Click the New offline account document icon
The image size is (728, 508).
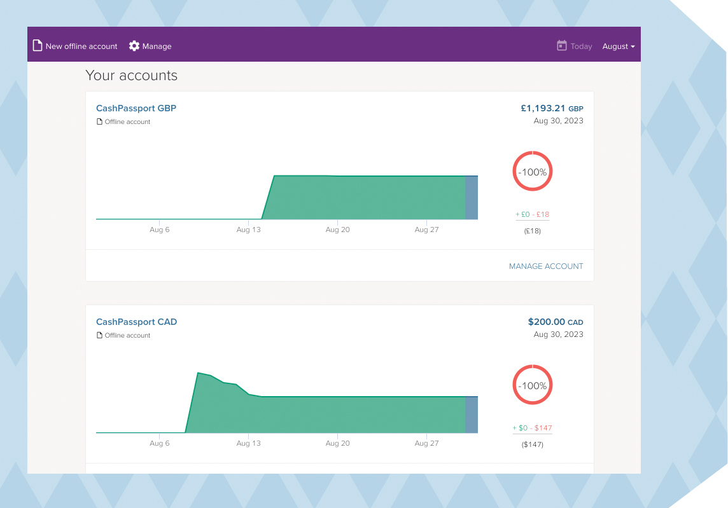click(38, 46)
